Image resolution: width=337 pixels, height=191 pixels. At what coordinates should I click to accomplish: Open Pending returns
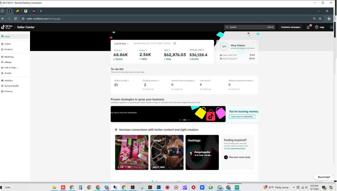pos(151,81)
